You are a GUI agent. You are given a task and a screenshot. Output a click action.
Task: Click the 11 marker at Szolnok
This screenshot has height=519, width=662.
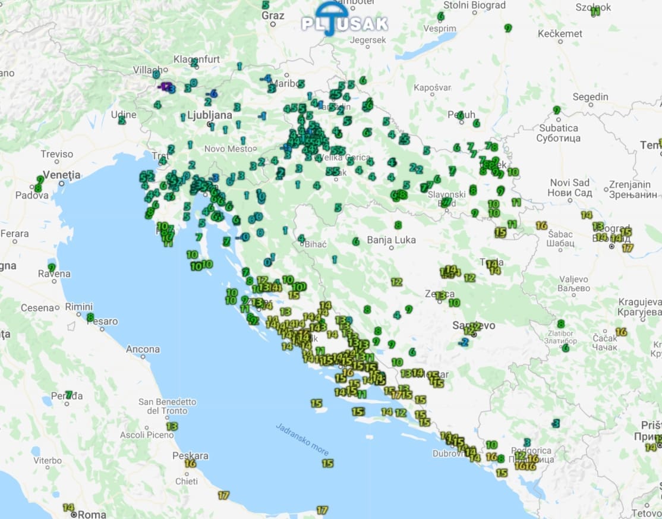click(x=595, y=12)
